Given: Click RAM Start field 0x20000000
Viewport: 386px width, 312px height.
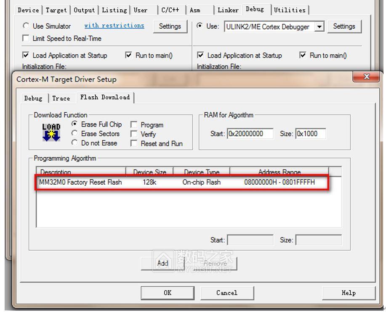Looking at the screenshot, I should [250, 134].
